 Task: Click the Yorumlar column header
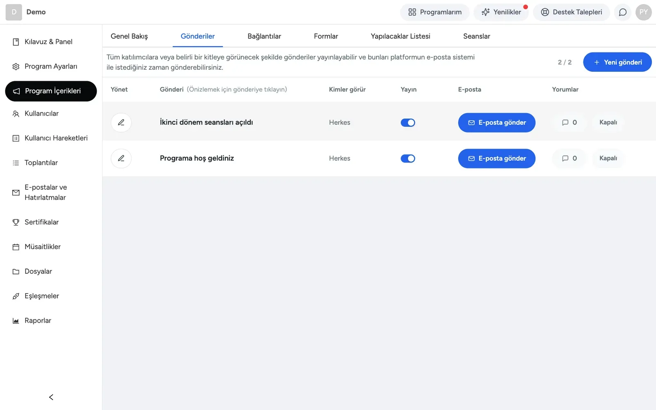[565, 89]
